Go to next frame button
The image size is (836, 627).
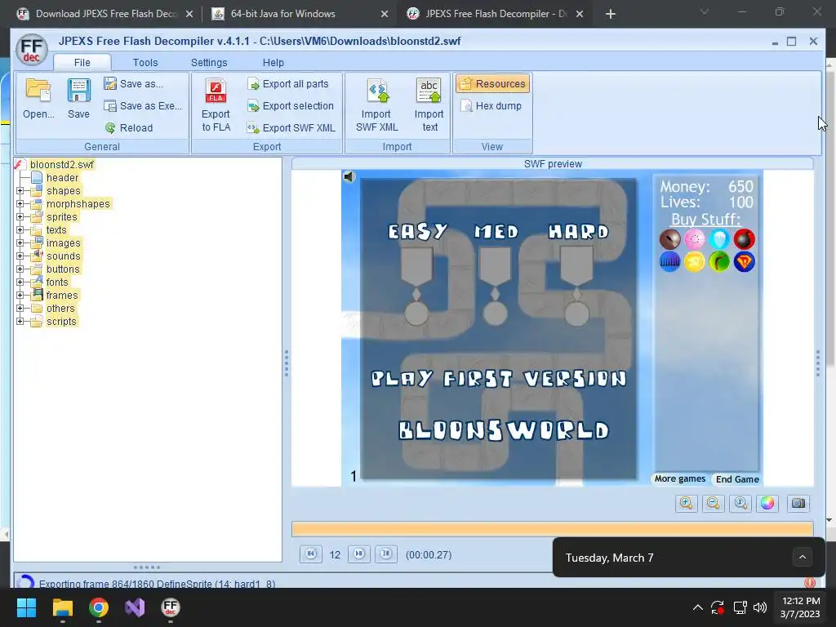386,554
